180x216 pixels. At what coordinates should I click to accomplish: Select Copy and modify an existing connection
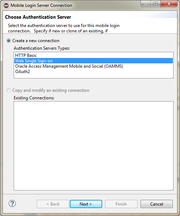pos(9,90)
